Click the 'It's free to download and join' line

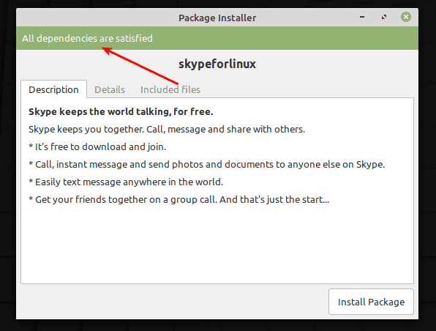click(97, 146)
